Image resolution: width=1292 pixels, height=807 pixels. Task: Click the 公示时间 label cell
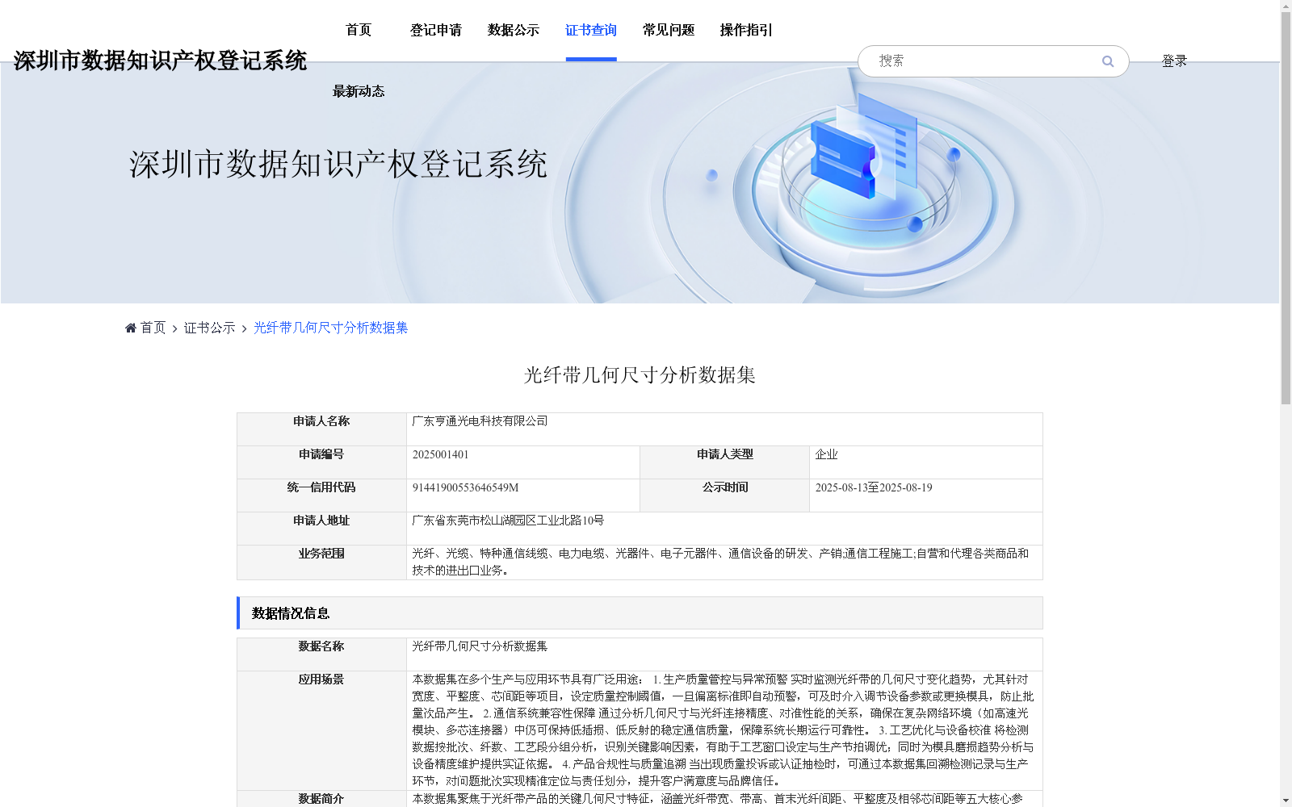tap(725, 495)
